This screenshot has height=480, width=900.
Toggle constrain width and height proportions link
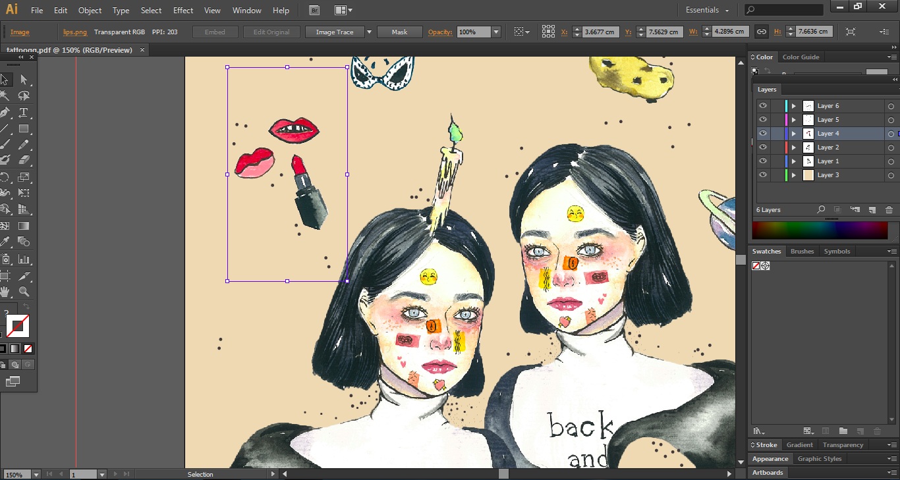[x=761, y=32]
